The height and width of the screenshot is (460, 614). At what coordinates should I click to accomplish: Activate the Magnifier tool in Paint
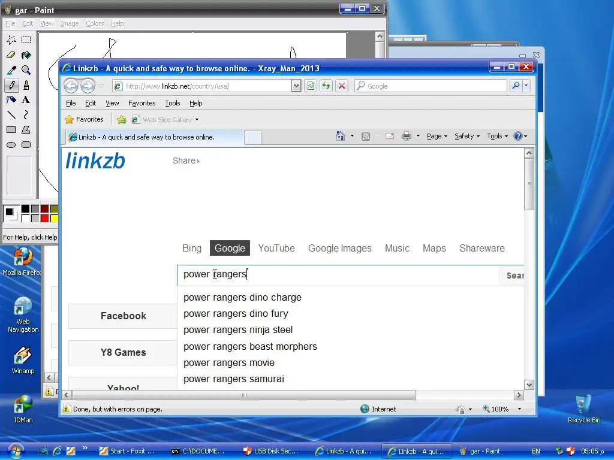26,70
